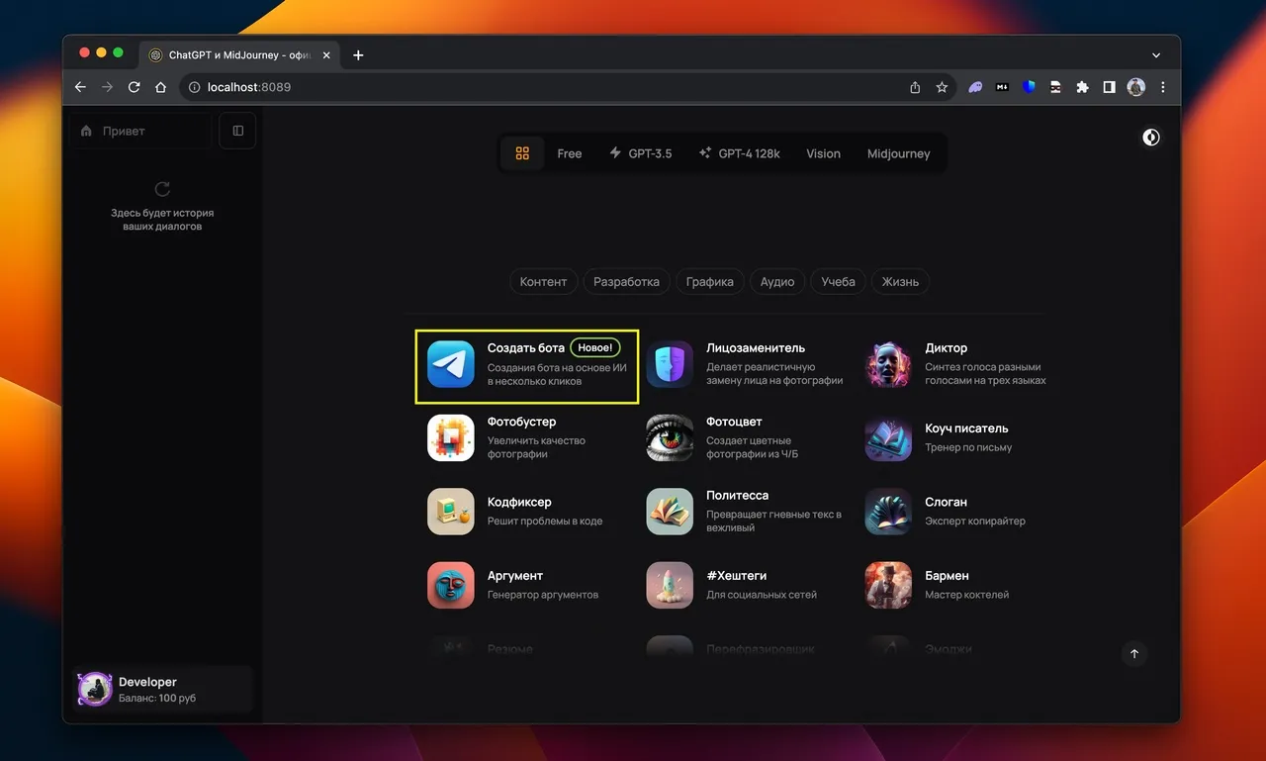
Task: Open the Chrome three-dot menu
Action: (1163, 87)
